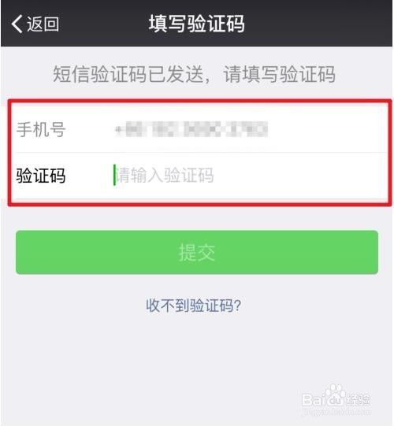The height and width of the screenshot is (426, 394).
Task: Click the blurred phone number value
Action: pyautogui.click(x=191, y=129)
